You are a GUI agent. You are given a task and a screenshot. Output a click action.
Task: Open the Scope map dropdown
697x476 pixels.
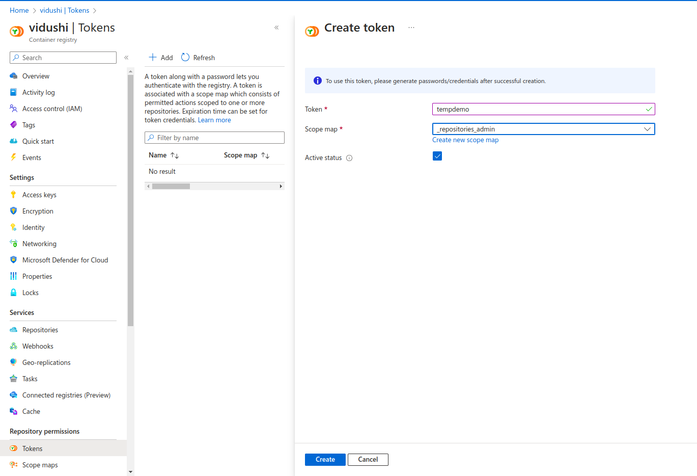point(543,129)
